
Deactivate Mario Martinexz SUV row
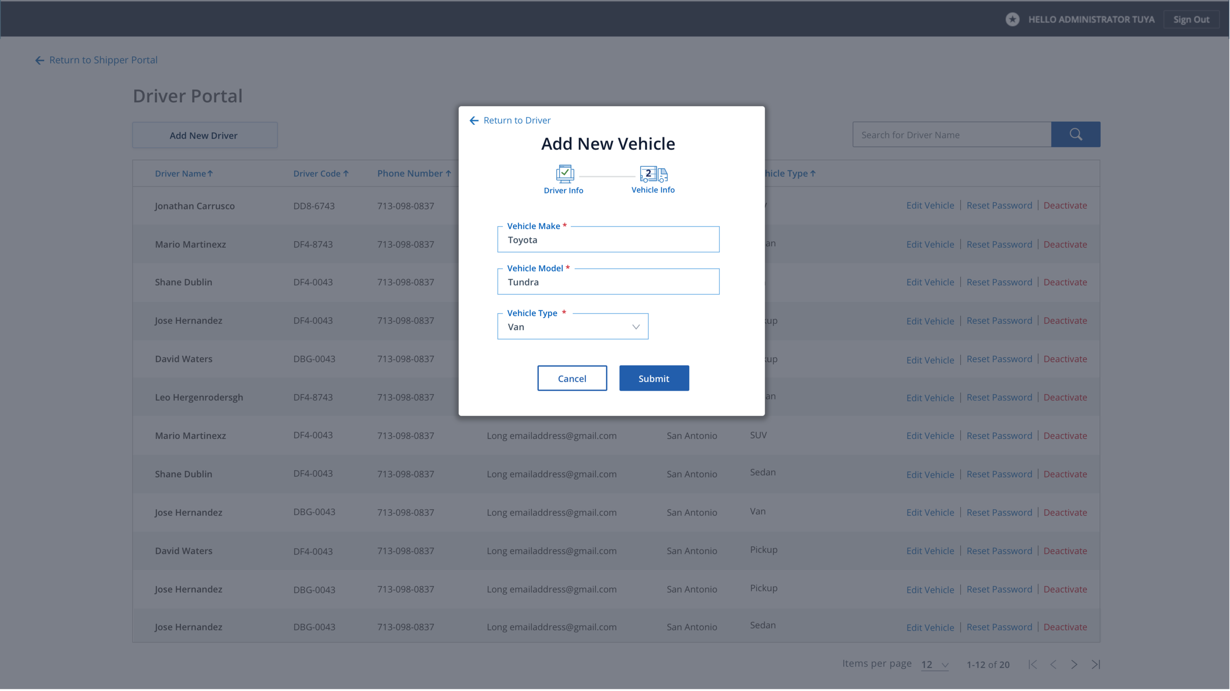1065,436
